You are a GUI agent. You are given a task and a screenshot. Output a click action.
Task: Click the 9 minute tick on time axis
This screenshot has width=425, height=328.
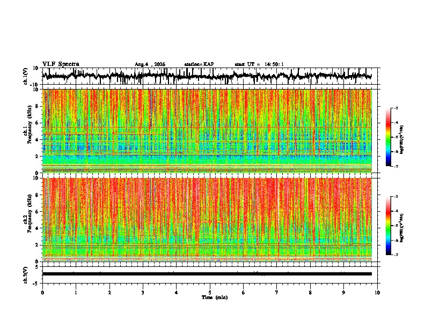tap(343, 293)
